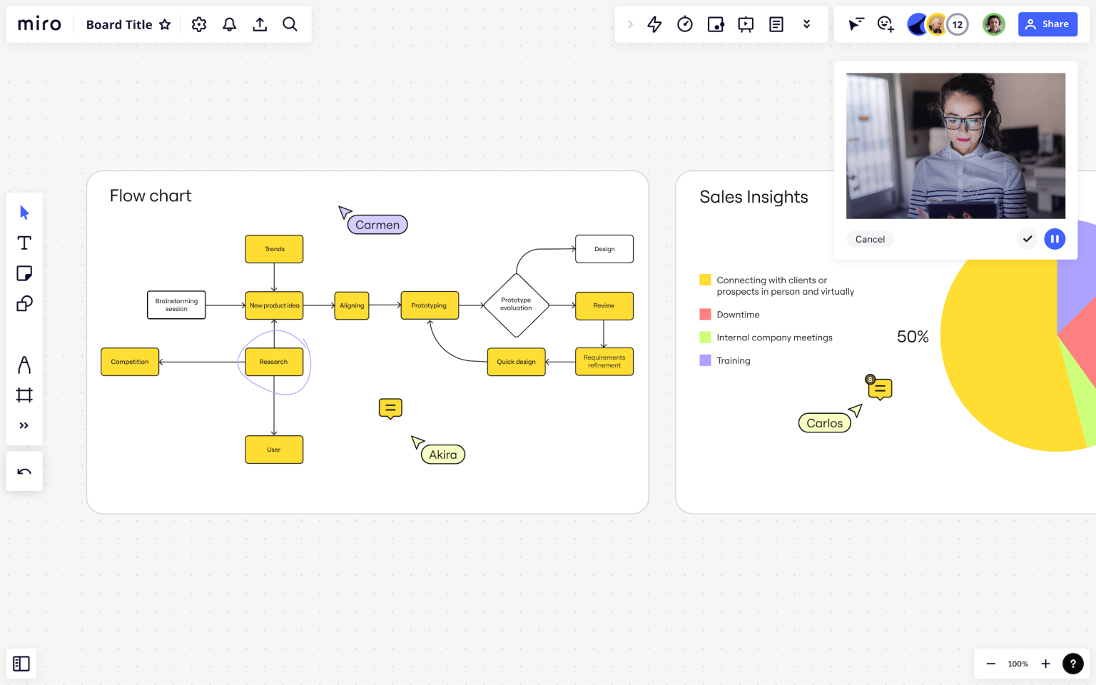Expand more creation tools with double chevron
Viewport: 1096px width, 685px height.
(24, 425)
